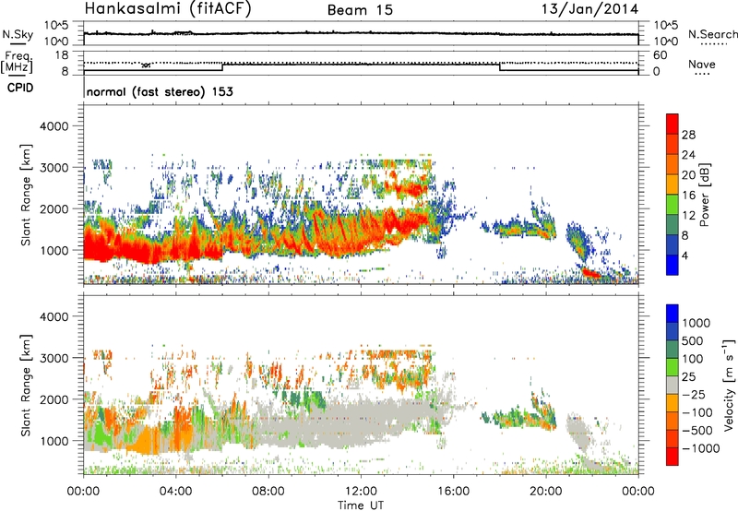Click the red high-power echo near 01:00 UT

(104, 248)
